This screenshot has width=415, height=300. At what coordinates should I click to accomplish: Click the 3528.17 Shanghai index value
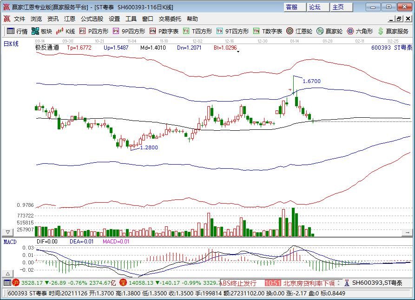coord(32,283)
